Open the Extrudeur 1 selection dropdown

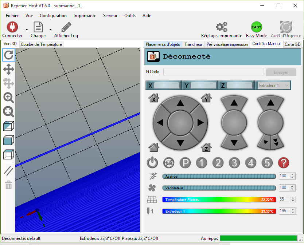(x=273, y=86)
